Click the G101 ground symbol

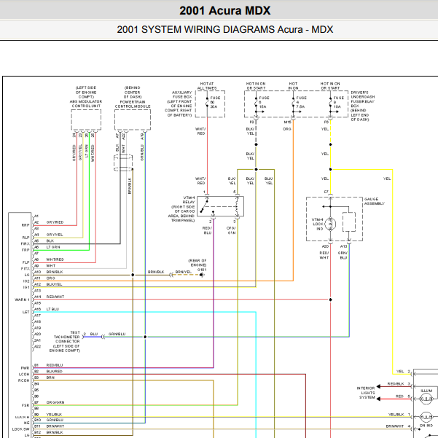point(202,275)
